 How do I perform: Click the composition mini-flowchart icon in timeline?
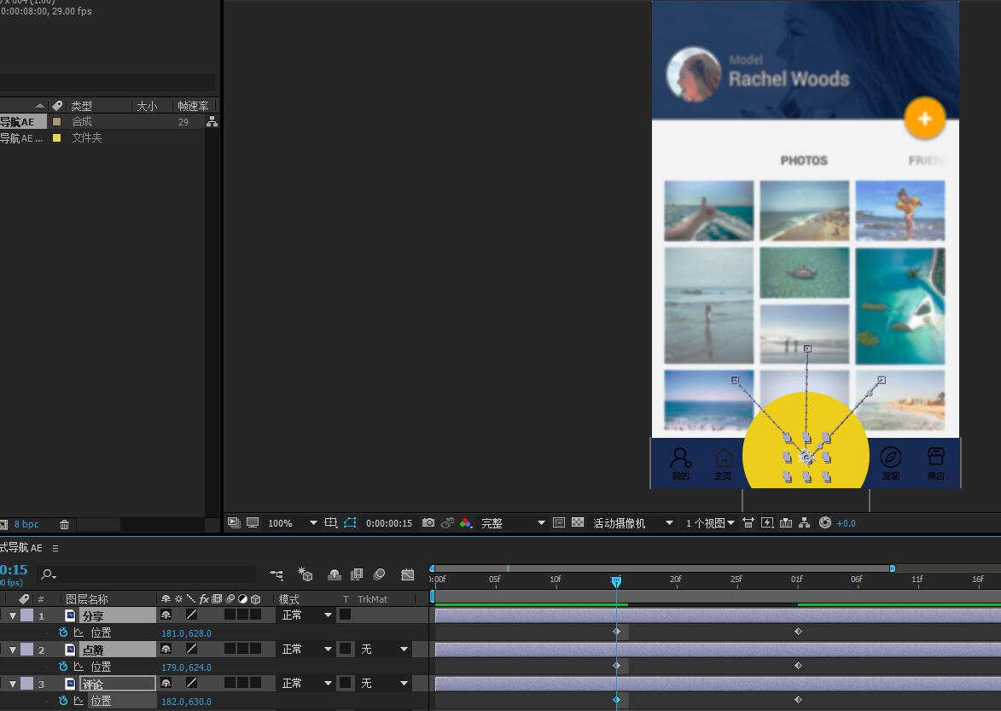(276, 574)
